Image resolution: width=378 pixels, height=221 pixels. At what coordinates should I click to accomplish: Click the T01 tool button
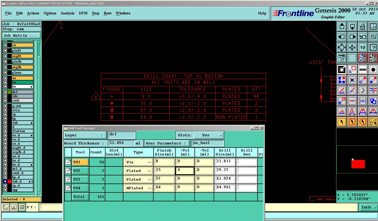[x=80, y=162]
